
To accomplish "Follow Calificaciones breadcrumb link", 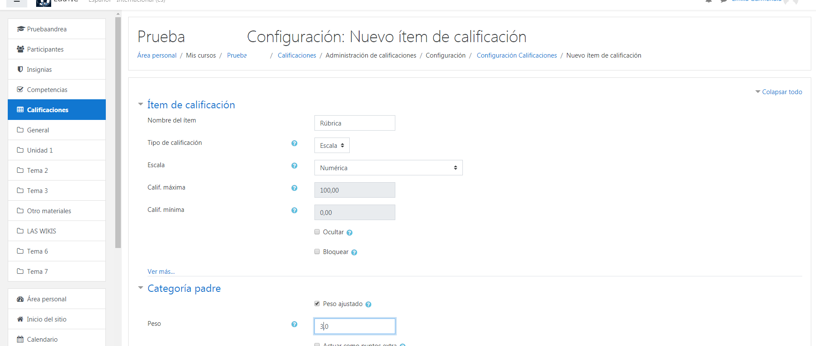I will click(x=297, y=55).
